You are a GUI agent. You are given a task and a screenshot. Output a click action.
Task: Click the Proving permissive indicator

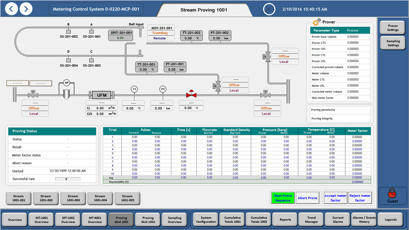point(340,110)
